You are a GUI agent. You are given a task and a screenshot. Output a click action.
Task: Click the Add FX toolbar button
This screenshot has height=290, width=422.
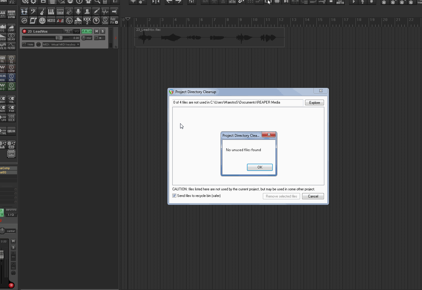click(x=114, y=21)
